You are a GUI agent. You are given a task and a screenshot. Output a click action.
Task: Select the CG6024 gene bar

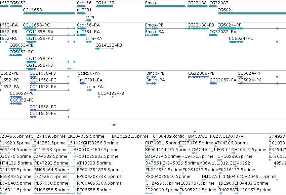point(252,13)
